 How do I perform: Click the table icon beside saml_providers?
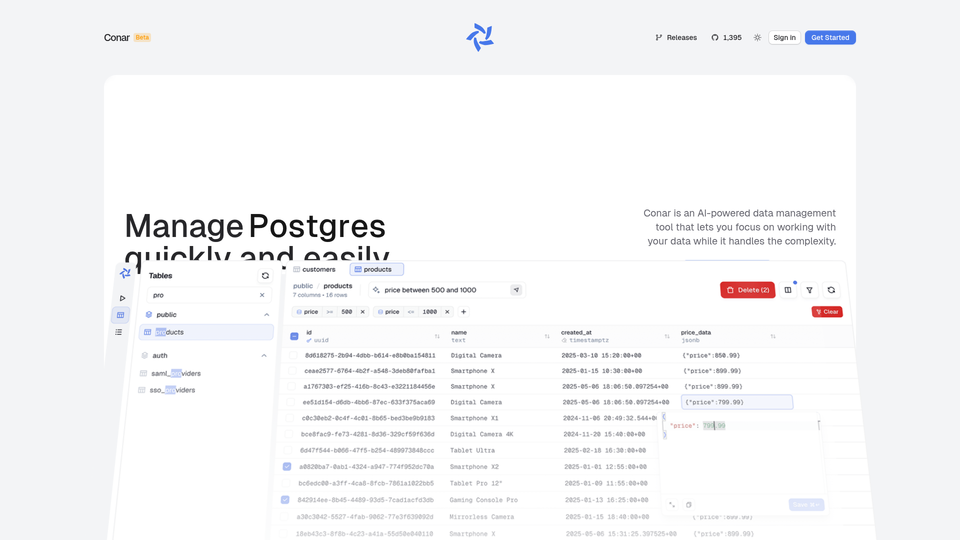pyautogui.click(x=143, y=373)
